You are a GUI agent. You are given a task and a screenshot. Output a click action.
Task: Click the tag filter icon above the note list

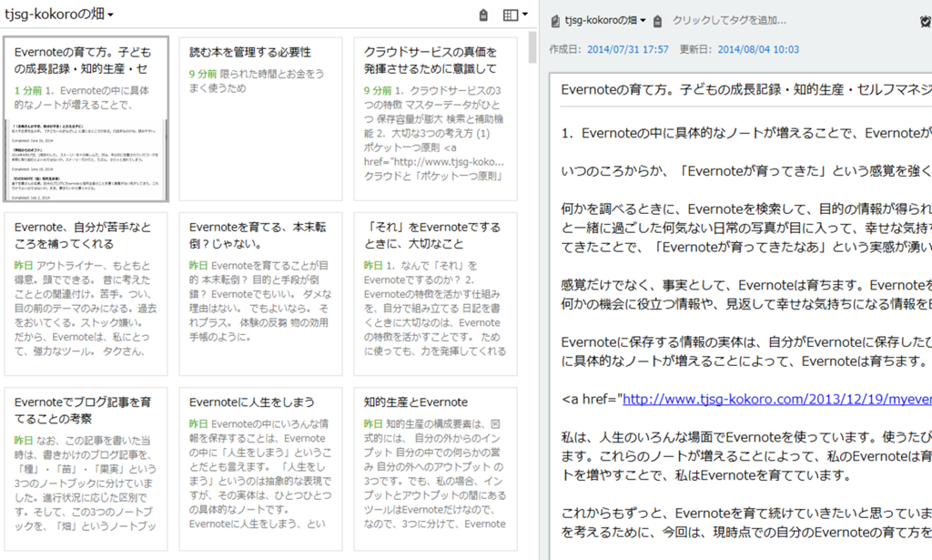point(483,15)
